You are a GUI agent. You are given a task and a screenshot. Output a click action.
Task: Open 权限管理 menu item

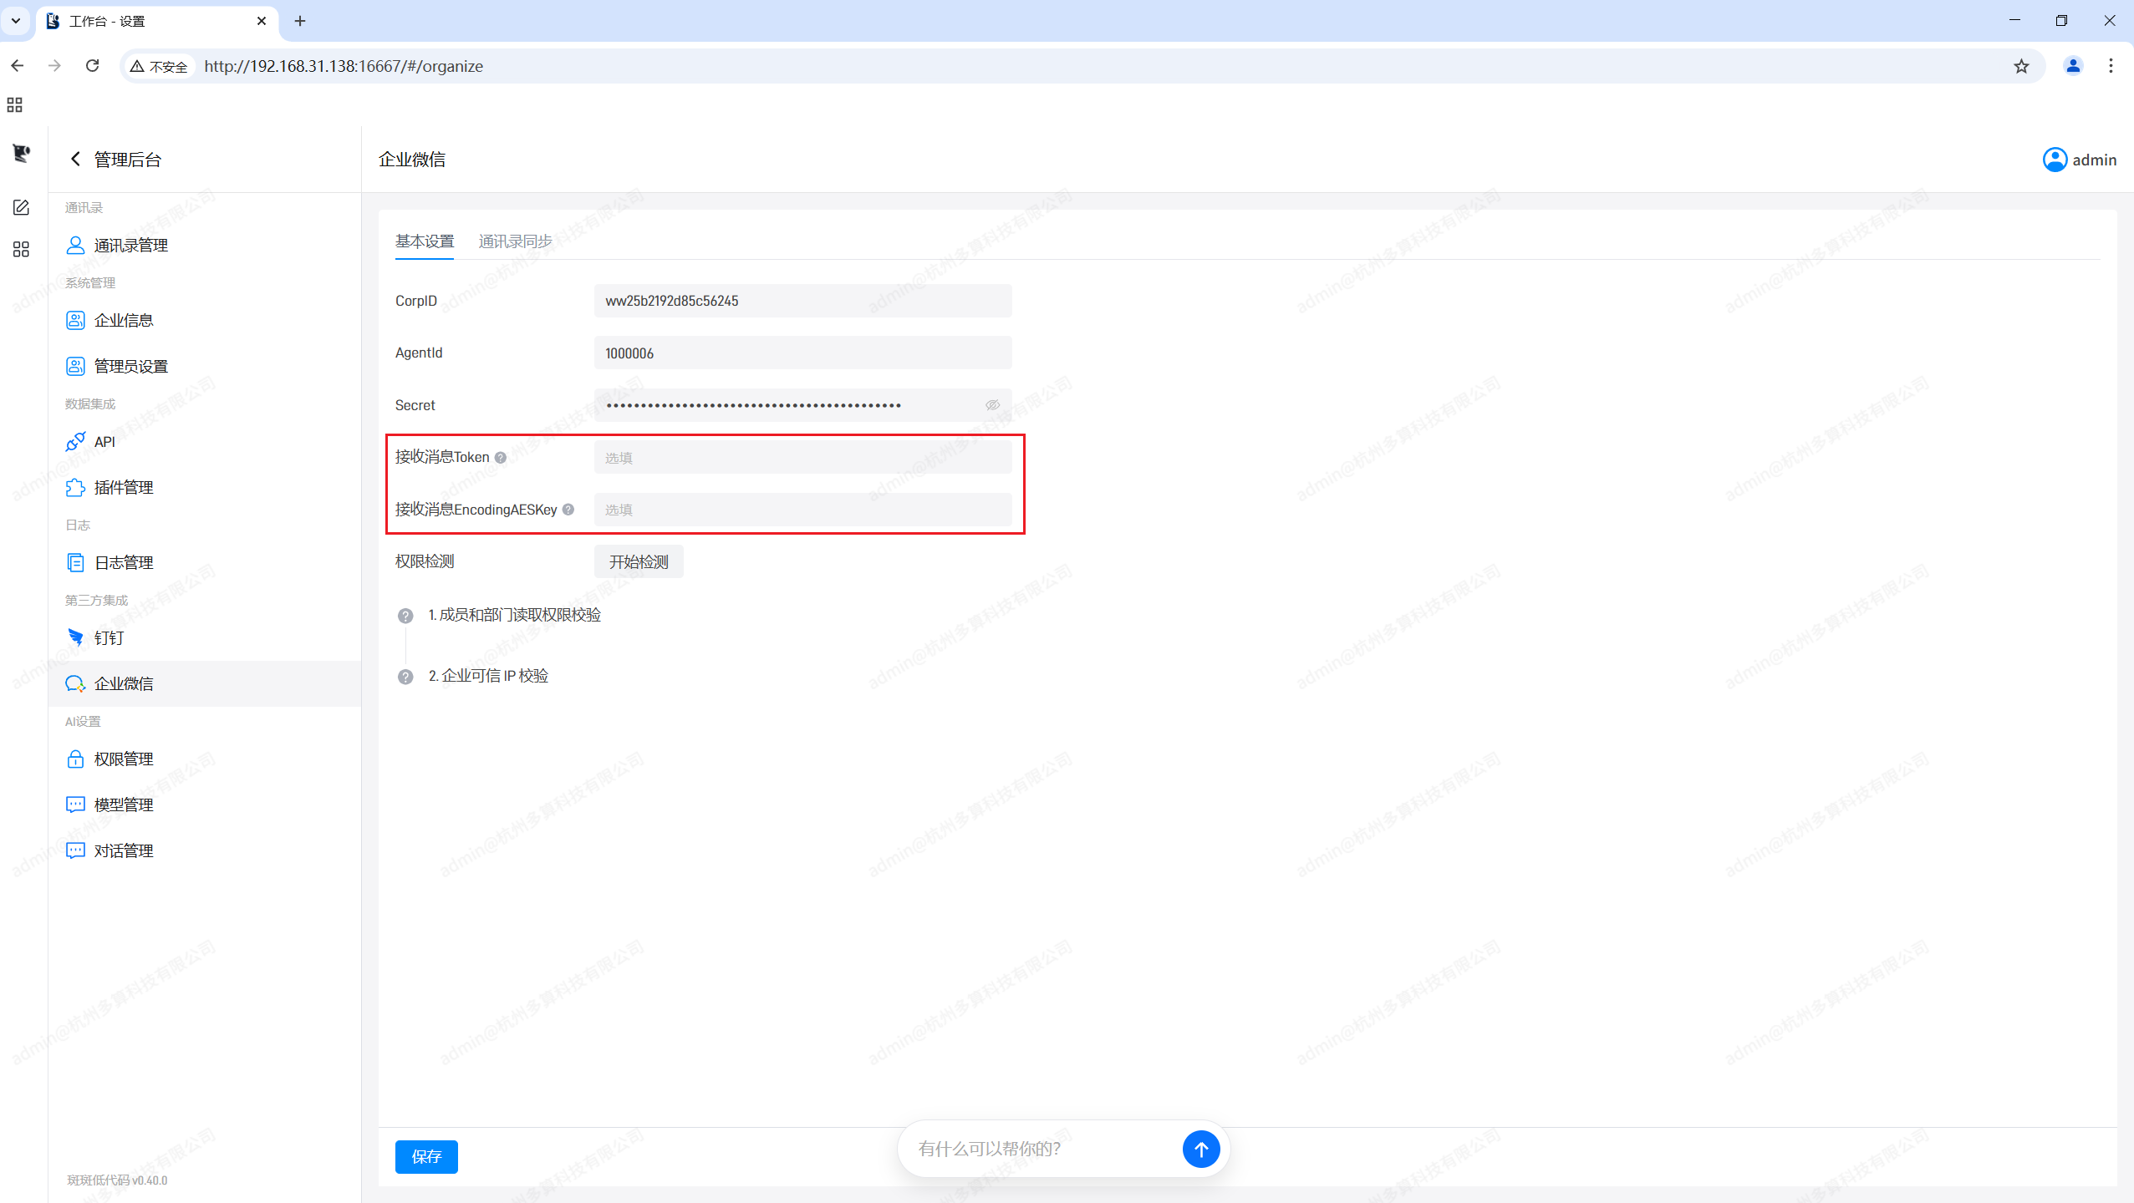(x=205, y=759)
